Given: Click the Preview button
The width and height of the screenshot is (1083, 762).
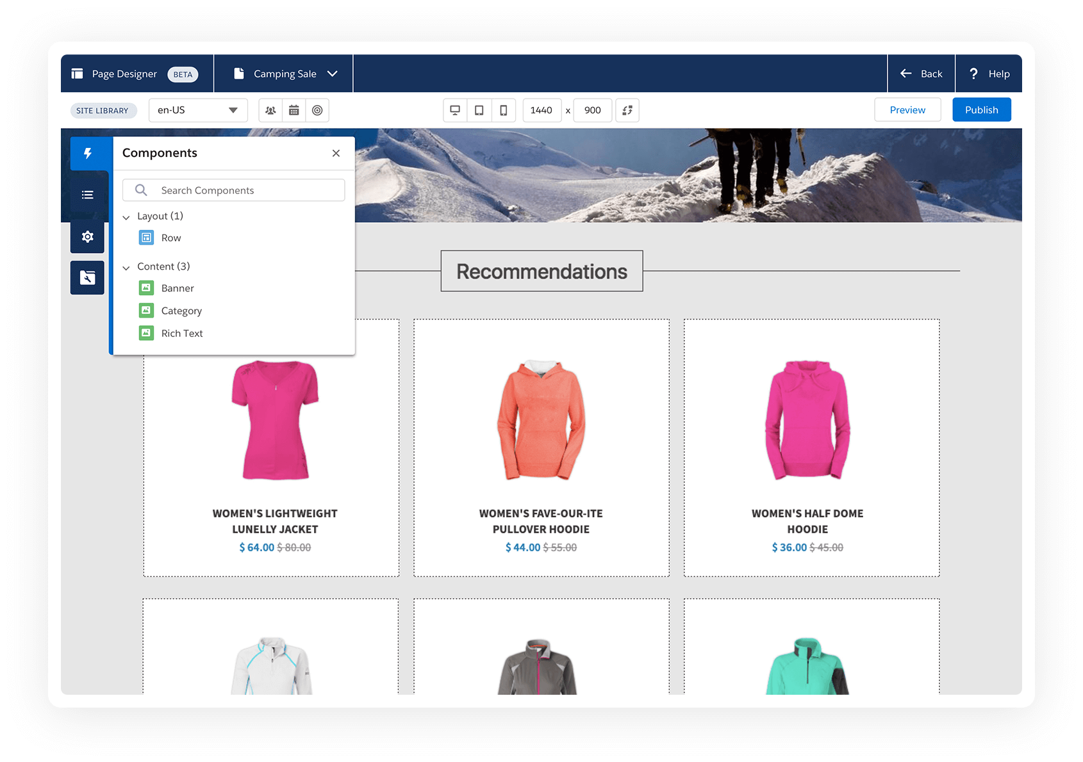Looking at the screenshot, I should (907, 109).
